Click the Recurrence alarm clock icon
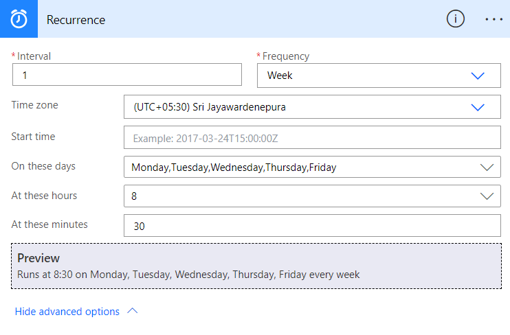 19,19
